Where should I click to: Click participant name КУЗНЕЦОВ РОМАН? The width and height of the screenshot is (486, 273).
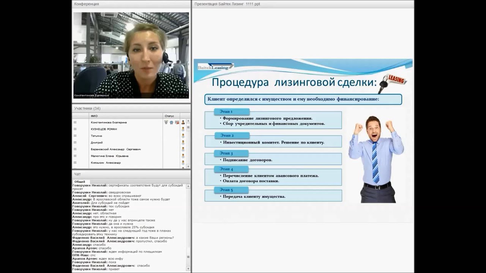pyautogui.click(x=104, y=129)
